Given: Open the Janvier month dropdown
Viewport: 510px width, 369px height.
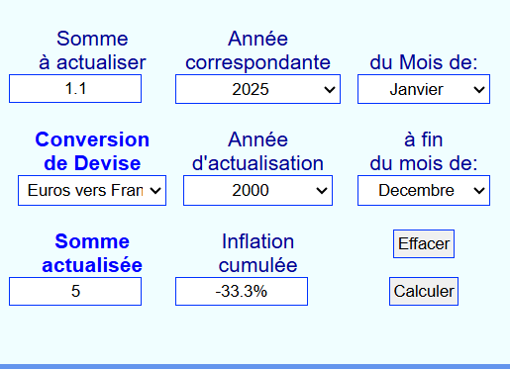Looking at the screenshot, I should 424,89.
